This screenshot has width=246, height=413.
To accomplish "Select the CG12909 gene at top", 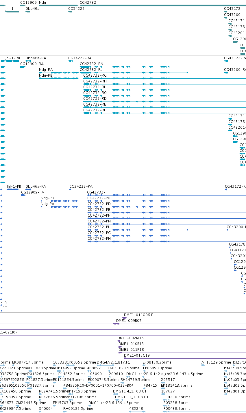I will click(23, 5).
